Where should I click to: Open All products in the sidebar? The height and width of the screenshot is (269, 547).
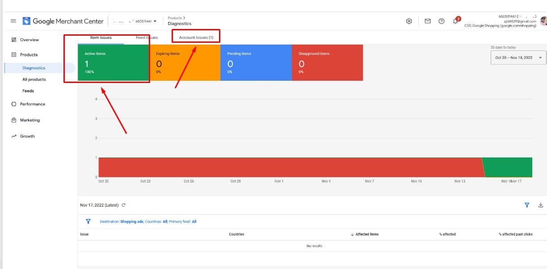pyautogui.click(x=34, y=79)
